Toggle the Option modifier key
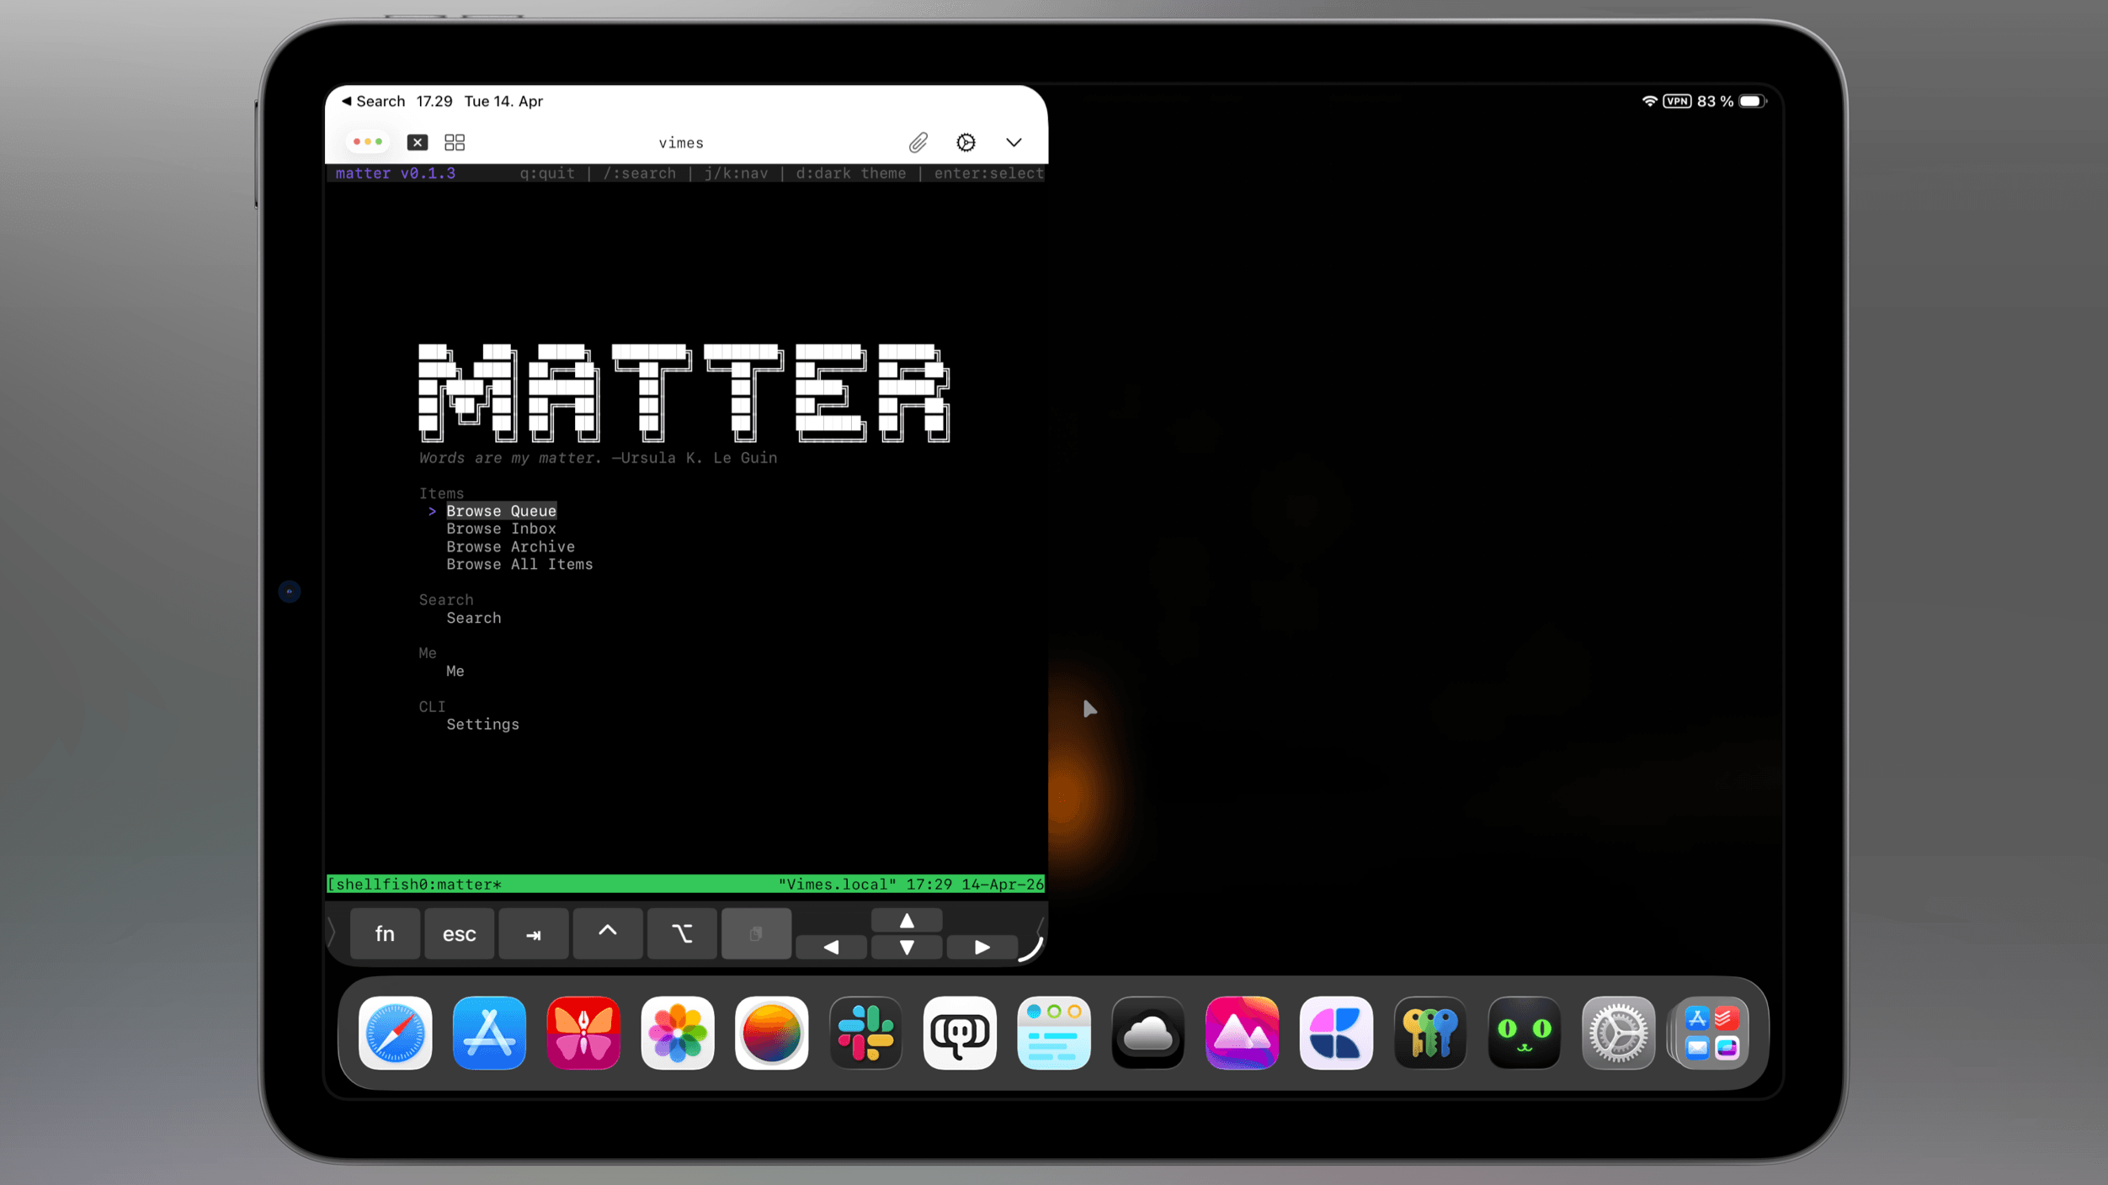 (681, 933)
